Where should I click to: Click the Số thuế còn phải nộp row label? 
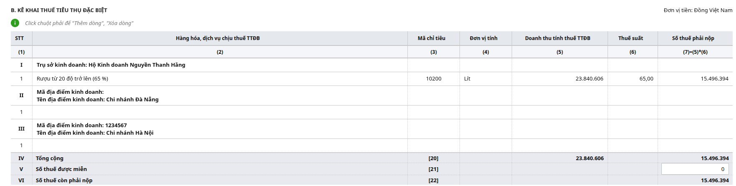[64, 181]
